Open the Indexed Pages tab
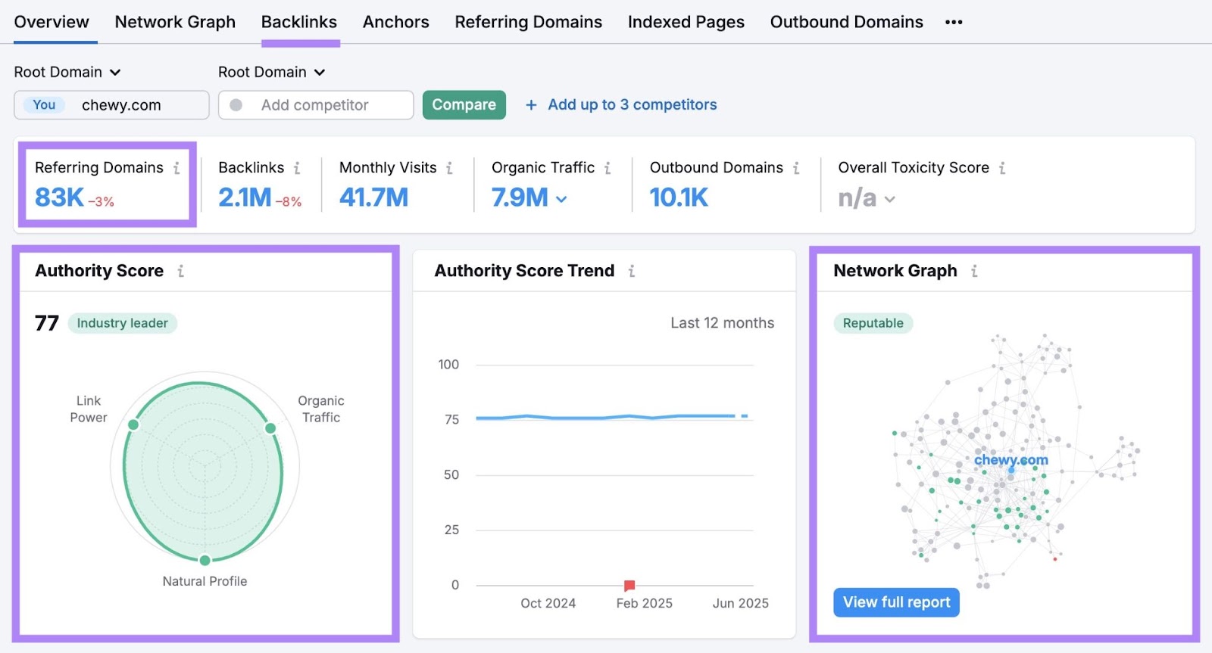 (x=686, y=23)
